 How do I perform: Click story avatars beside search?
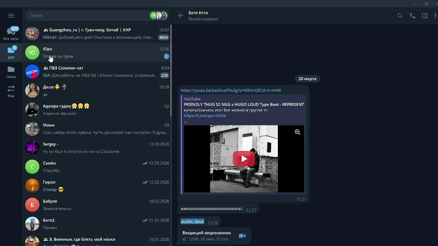tap(159, 15)
